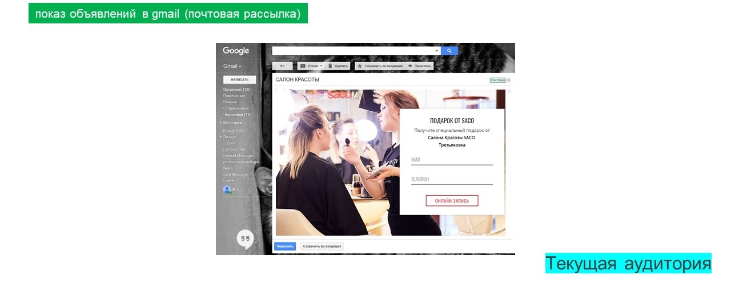Star the ad message
731x287 pixels.
509,91
